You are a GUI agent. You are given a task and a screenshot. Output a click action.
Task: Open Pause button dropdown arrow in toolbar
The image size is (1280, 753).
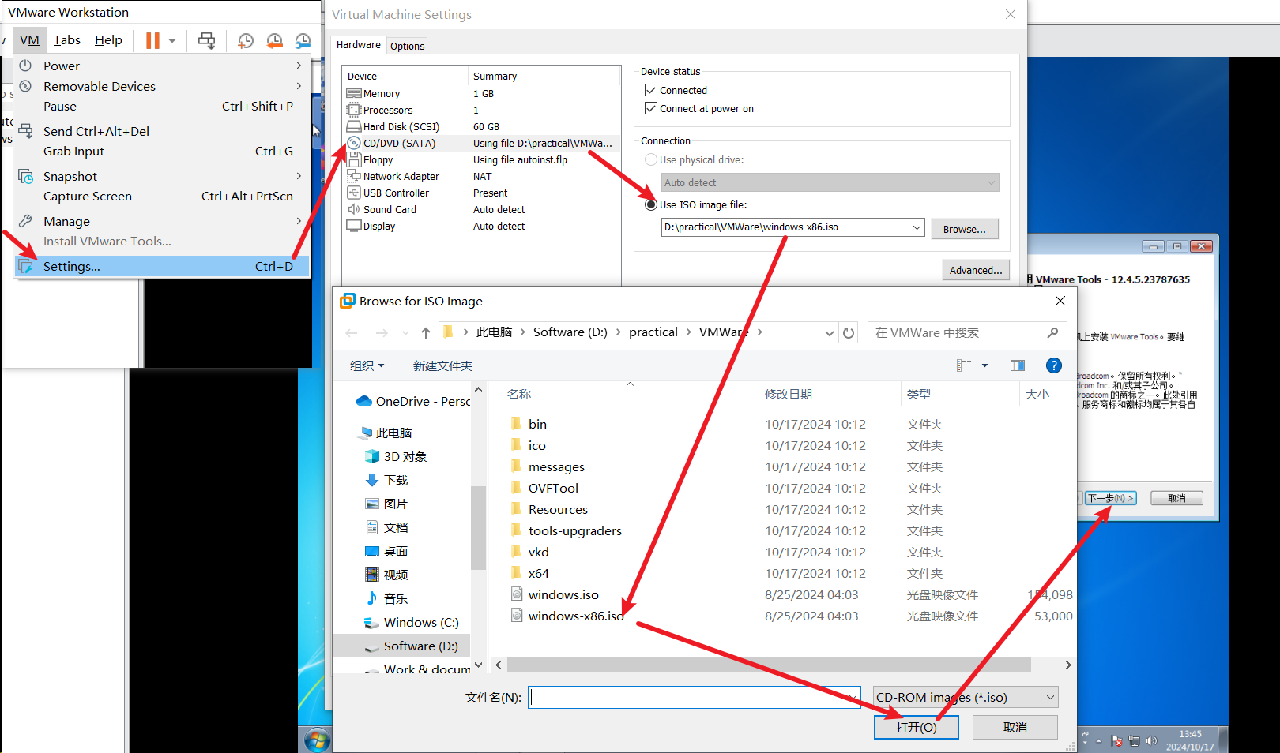click(x=171, y=40)
